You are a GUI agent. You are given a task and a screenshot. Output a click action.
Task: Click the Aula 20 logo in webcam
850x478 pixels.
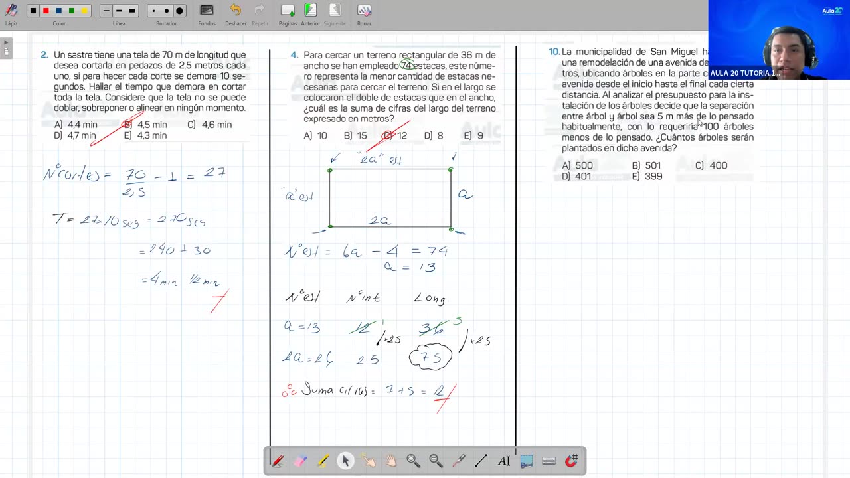[x=831, y=10]
